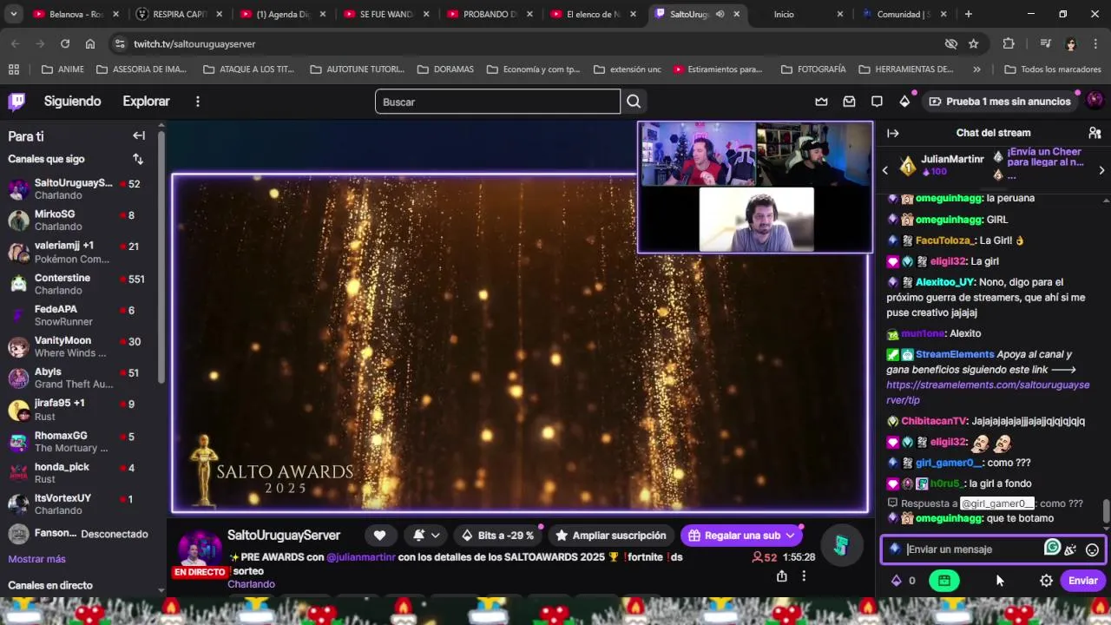Open the Todos los marcadores folder
The width and height of the screenshot is (1111, 625).
point(1053,69)
